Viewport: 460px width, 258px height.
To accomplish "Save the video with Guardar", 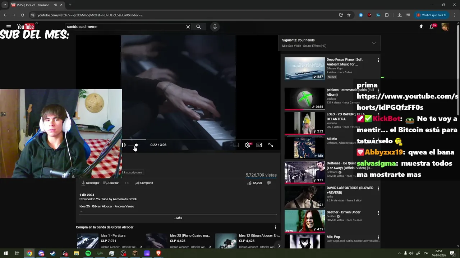I will coord(111,183).
